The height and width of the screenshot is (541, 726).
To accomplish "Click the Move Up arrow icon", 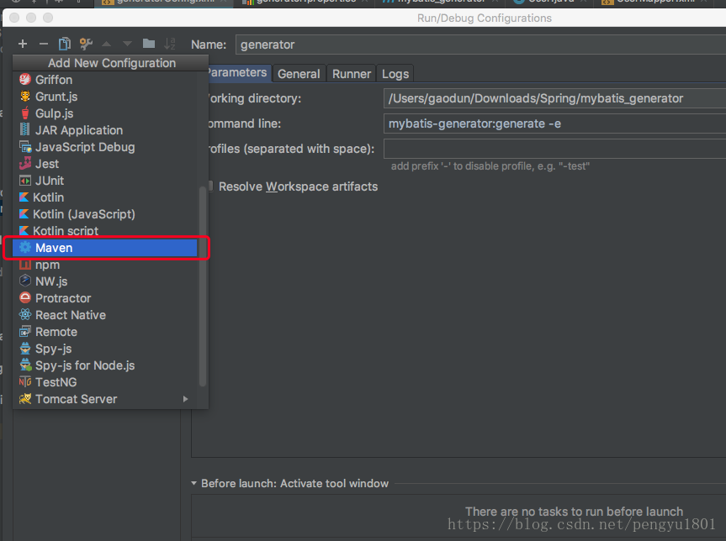I will click(x=107, y=44).
